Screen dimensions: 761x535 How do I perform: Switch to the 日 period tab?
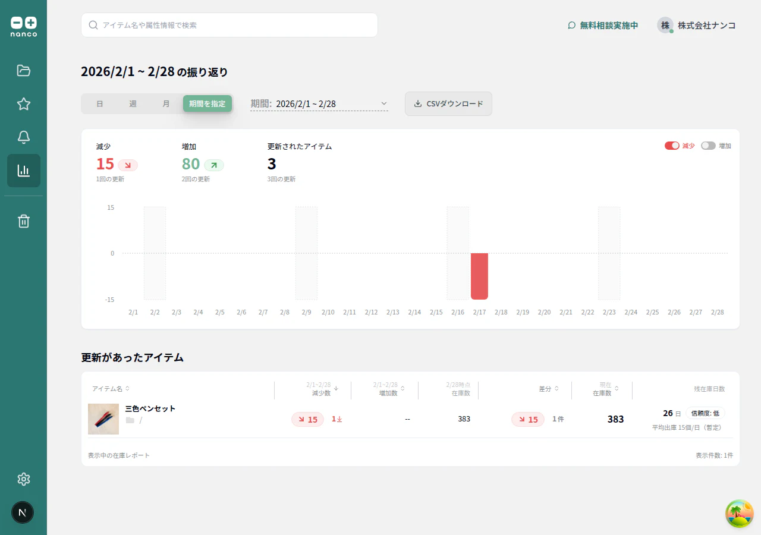click(x=100, y=103)
